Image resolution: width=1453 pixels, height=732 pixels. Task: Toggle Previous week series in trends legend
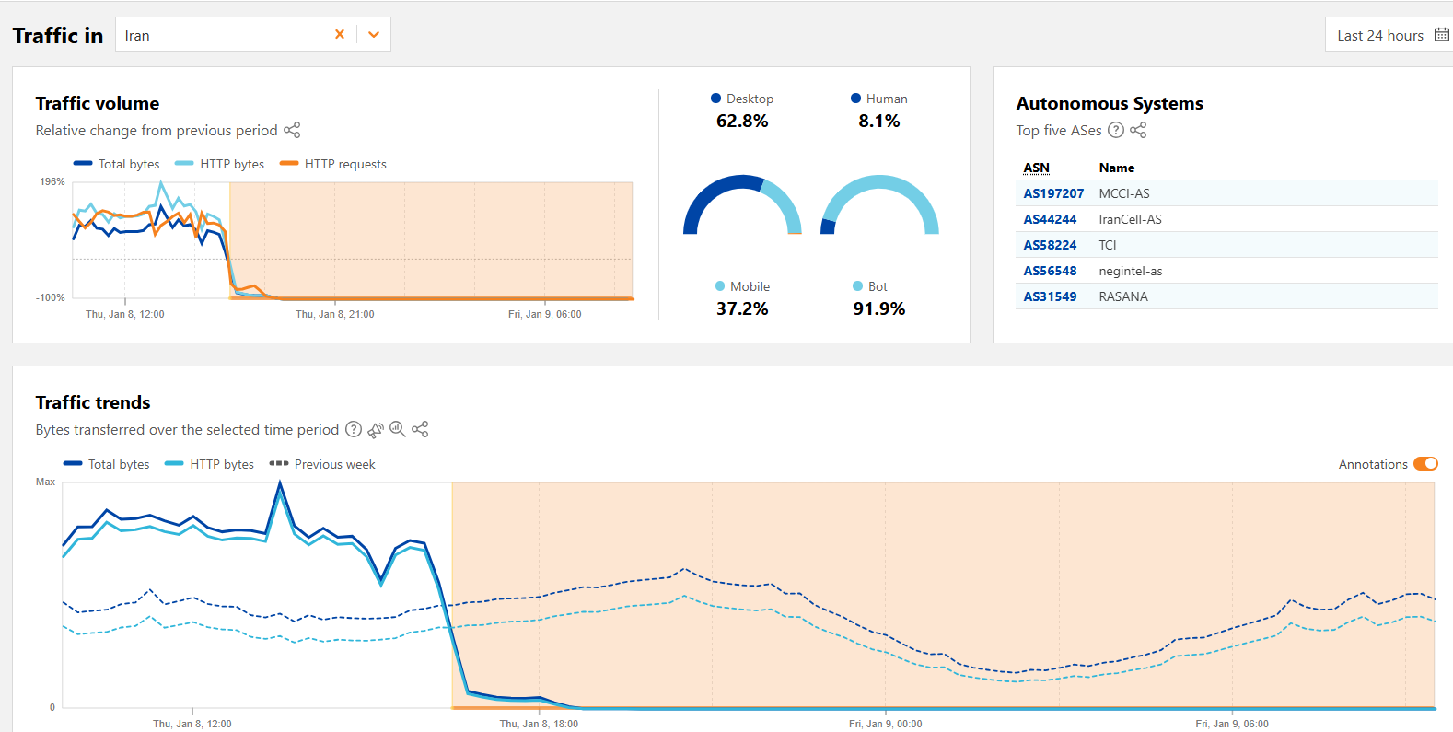(322, 464)
